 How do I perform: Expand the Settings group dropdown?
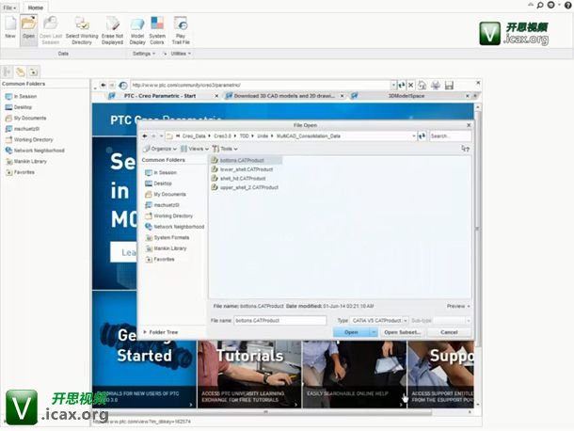[x=143, y=54]
